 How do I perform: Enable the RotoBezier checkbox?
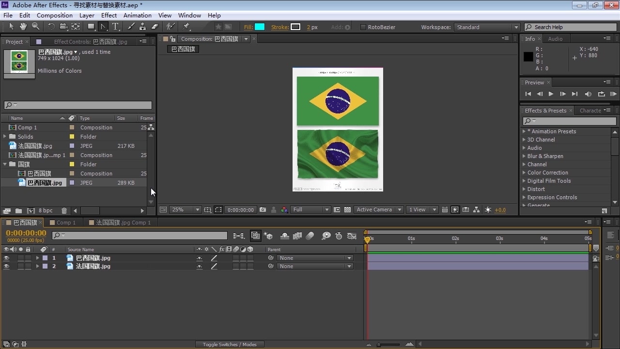(363, 27)
